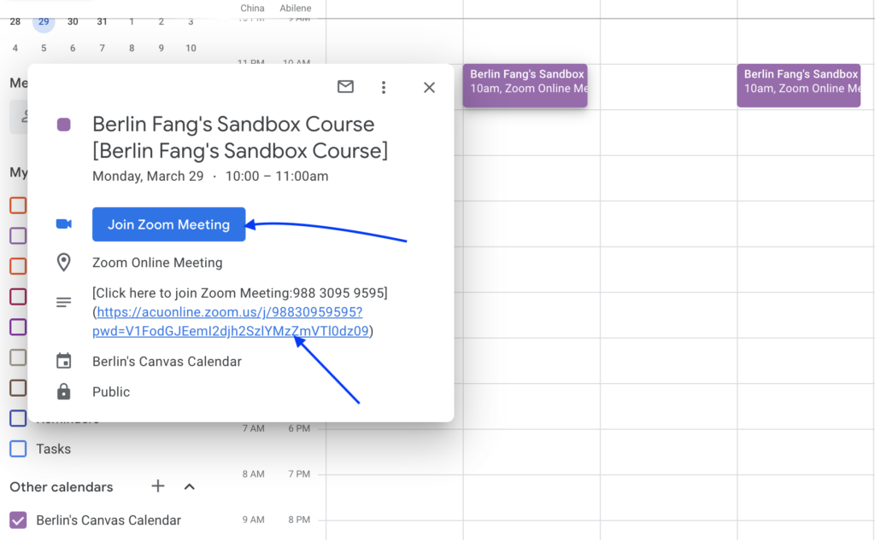Toggle the Reminders calendar checkbox
The image size is (875, 540).
18,419
